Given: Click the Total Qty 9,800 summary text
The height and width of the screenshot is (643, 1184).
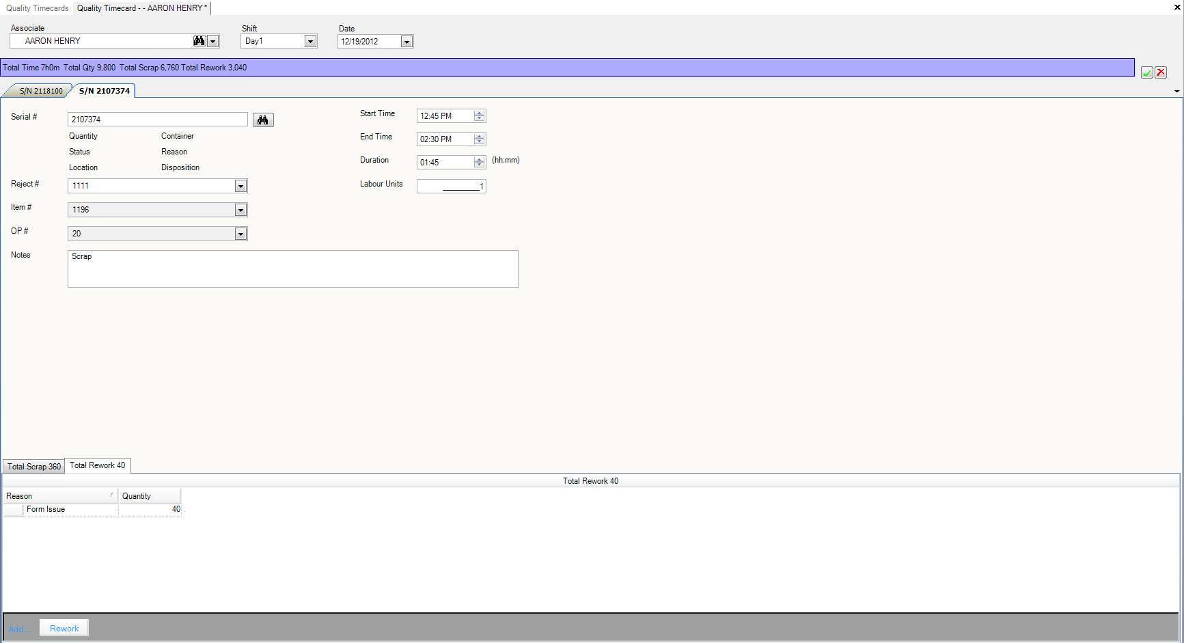Looking at the screenshot, I should pos(90,68).
